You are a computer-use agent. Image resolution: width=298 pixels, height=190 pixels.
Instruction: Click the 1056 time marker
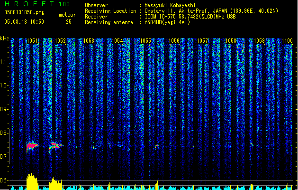point(174,41)
